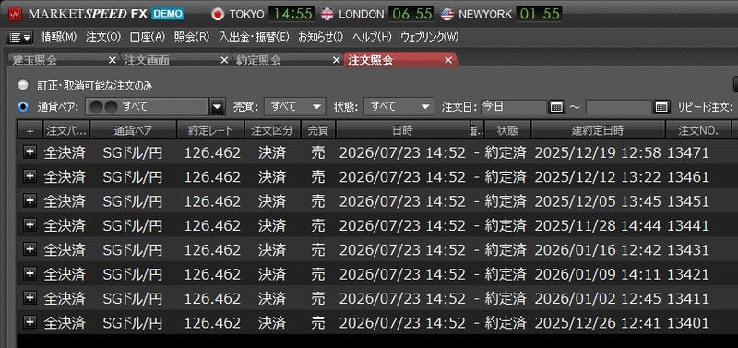Viewport: 738px width, 348px height.
Task: Select order number 13411 cell
Action: [x=688, y=298]
